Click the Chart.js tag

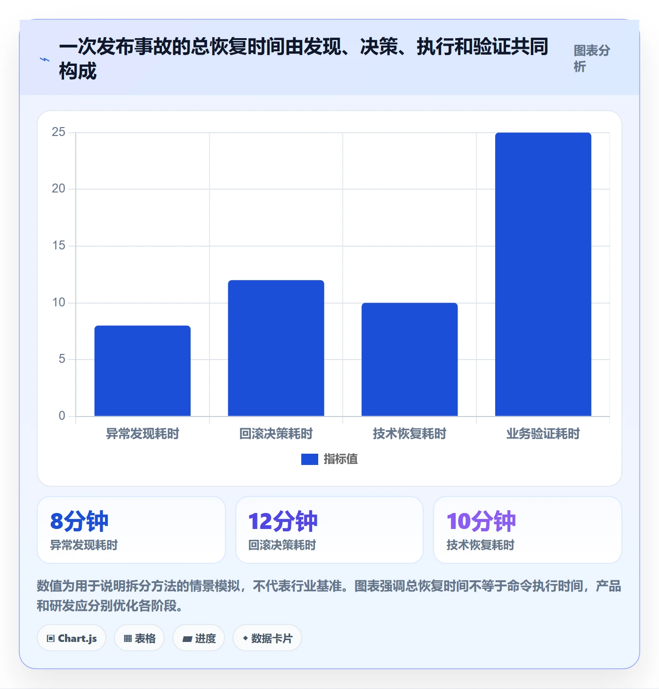[72, 638]
